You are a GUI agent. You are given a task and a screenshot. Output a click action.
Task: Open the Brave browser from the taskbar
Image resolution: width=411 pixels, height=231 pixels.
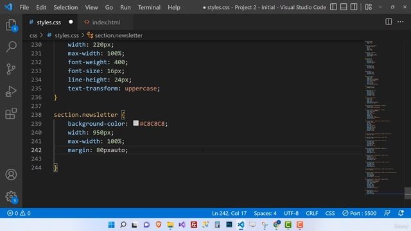coord(159,225)
